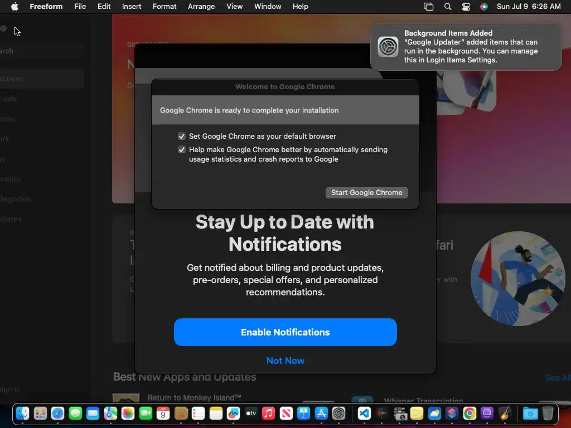
Task: Open the Freeform application menu
Action: tap(46, 7)
